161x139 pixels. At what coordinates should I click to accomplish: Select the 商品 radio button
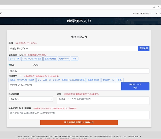pyautogui.click(x=10, y=65)
